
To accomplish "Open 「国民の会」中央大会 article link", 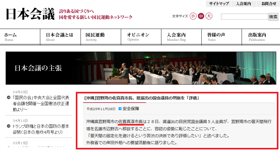I will pyautogui.click(x=41, y=103).
